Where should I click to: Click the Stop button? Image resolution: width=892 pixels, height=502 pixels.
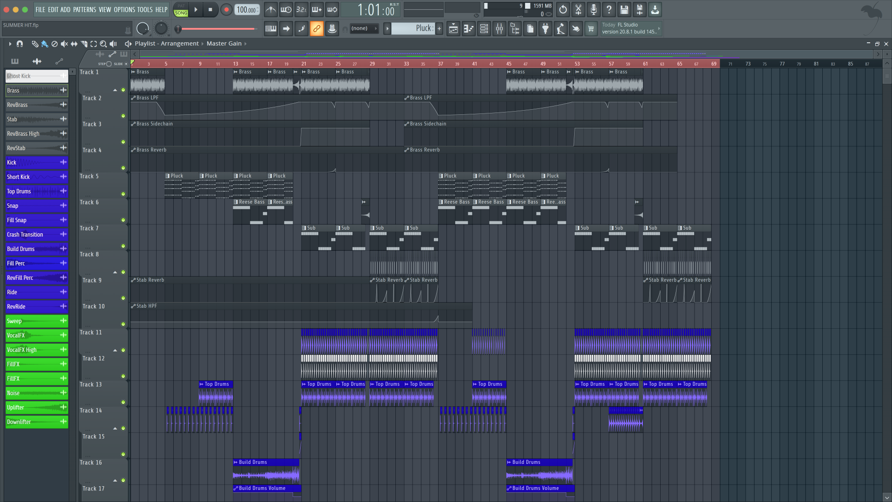pos(210,9)
